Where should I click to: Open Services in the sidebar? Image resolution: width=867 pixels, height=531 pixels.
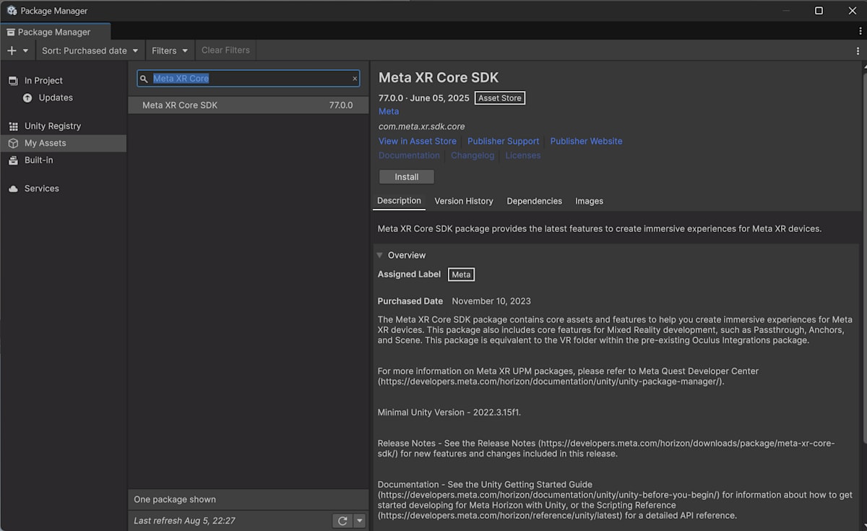click(63, 189)
